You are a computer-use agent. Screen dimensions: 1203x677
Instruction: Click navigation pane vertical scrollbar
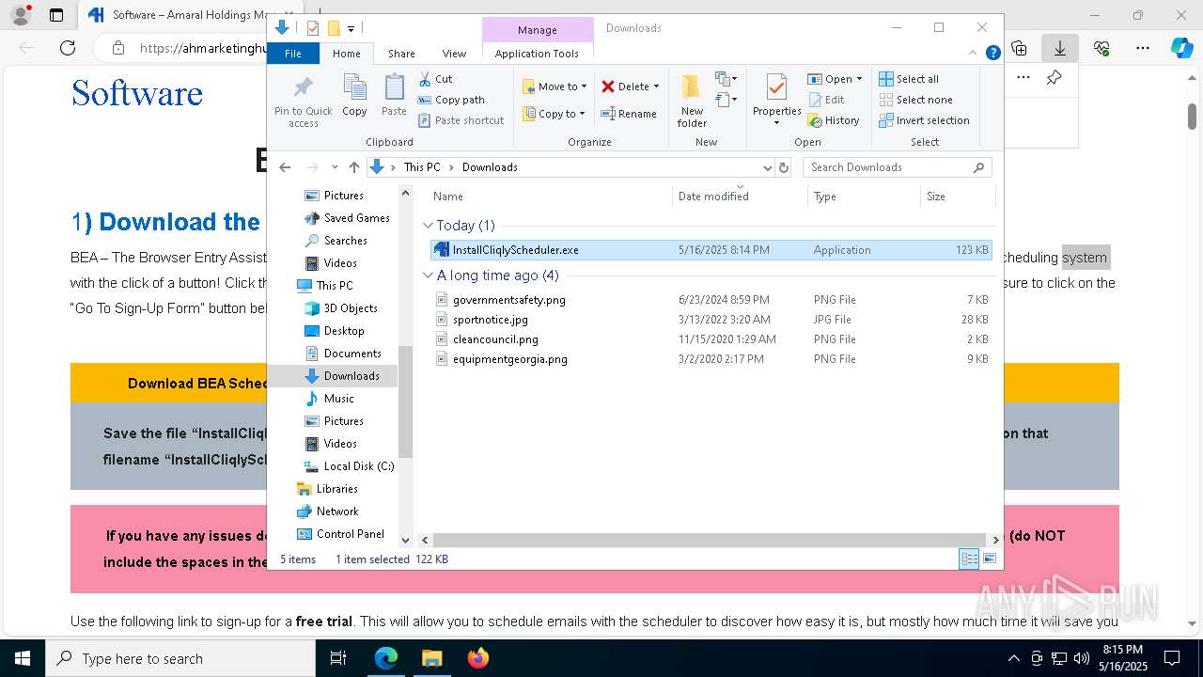tap(406, 401)
